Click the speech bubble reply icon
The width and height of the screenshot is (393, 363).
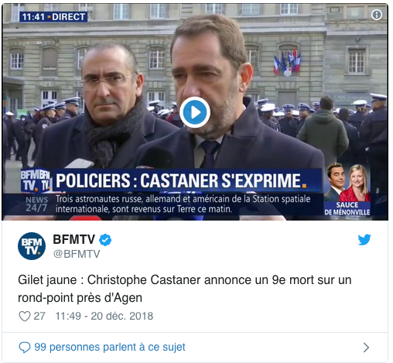[x=25, y=348]
